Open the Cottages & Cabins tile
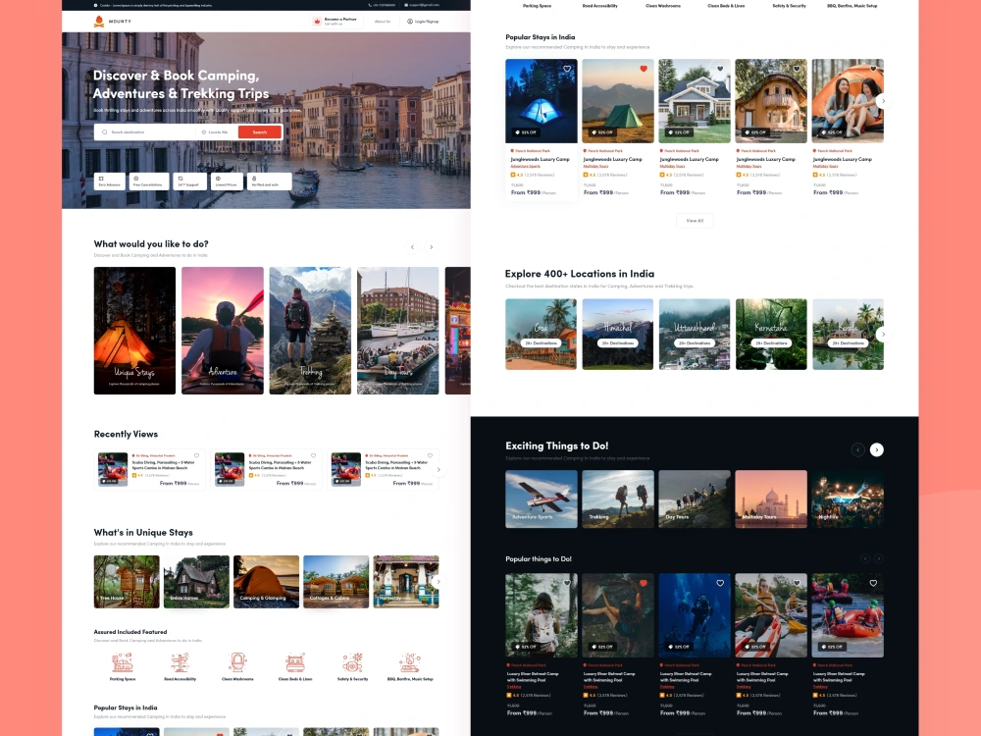This screenshot has width=981, height=736. pos(336,581)
